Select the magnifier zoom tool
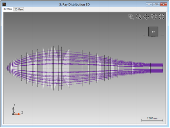Screen dimensions: 170x128 (138, 17)
